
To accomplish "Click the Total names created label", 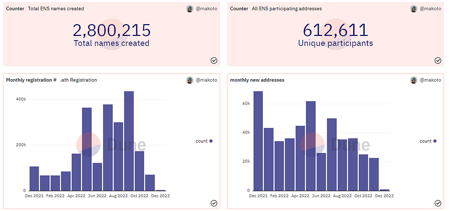I will coord(112,43).
